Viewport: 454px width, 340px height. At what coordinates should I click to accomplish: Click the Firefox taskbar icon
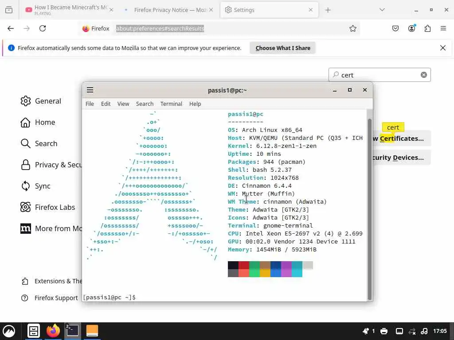pyautogui.click(x=53, y=331)
